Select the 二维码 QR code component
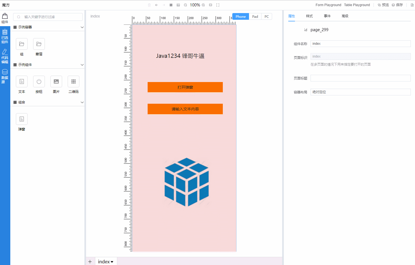The image size is (415, 265). (x=74, y=82)
